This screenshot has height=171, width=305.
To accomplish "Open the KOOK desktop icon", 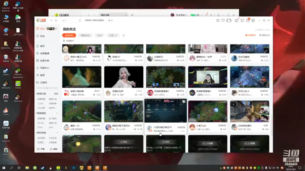I will [x=18, y=85].
